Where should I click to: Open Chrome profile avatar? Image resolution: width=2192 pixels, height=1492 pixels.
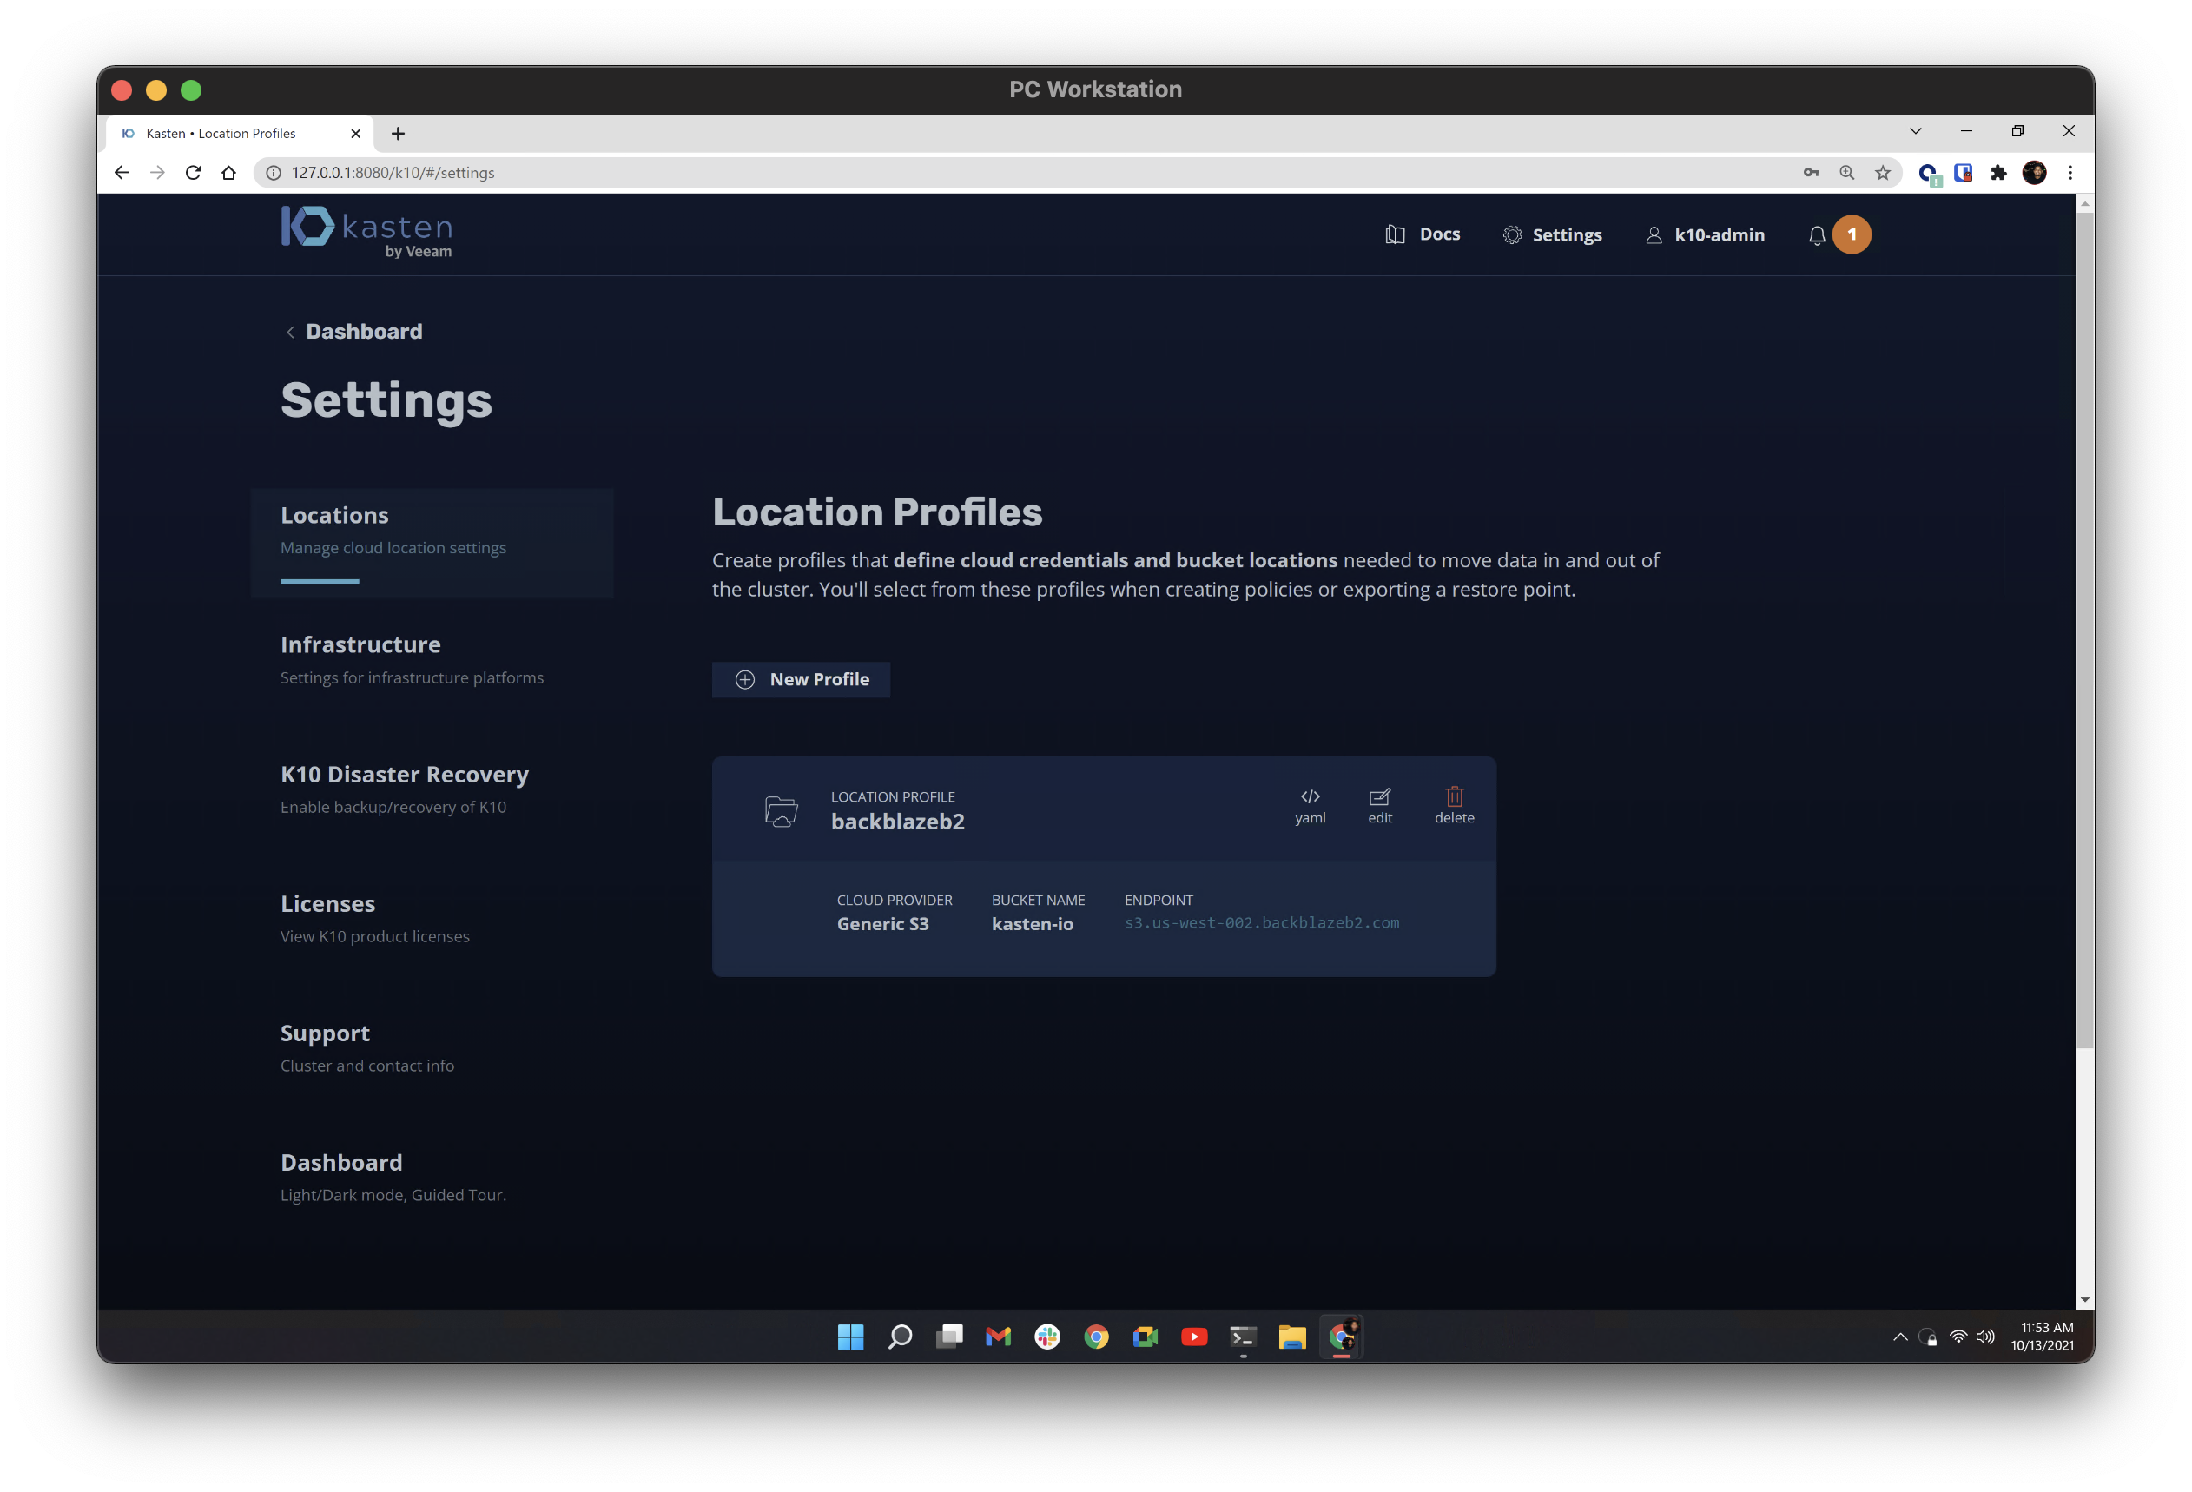(2035, 173)
